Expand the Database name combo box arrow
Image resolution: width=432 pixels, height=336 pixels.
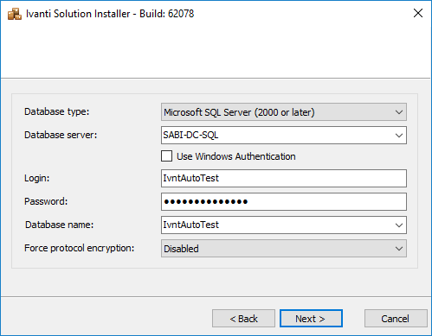[x=399, y=225]
